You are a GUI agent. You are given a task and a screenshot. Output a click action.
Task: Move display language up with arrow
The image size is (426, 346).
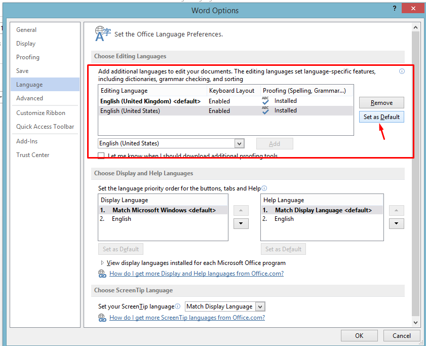pos(241,210)
